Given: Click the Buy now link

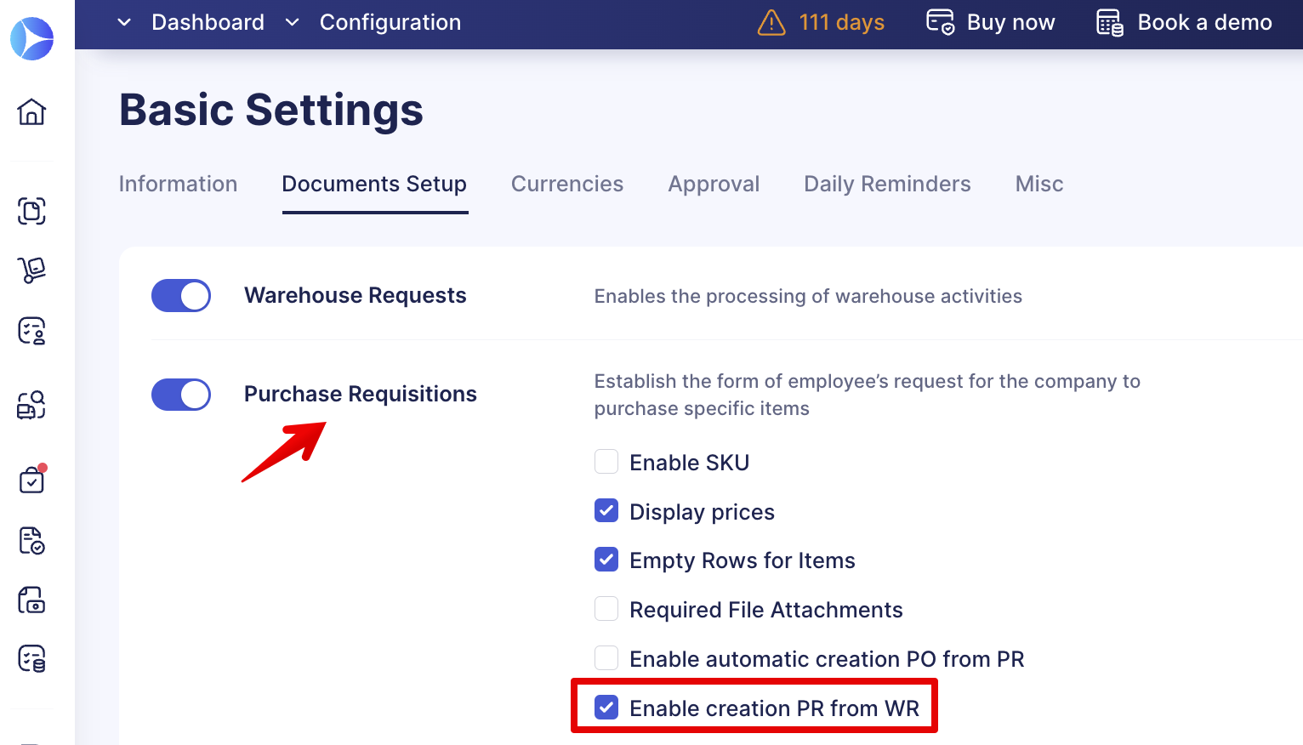Looking at the screenshot, I should coord(991,22).
